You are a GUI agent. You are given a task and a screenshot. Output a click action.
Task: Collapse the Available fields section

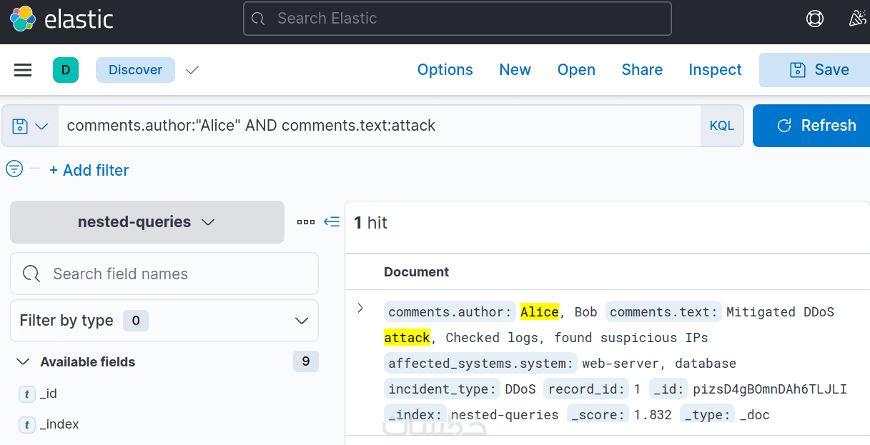point(23,362)
